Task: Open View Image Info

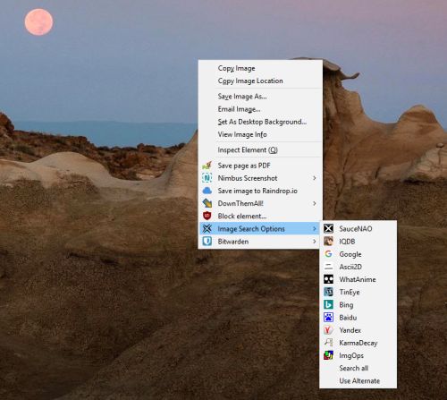Action: (x=242, y=134)
